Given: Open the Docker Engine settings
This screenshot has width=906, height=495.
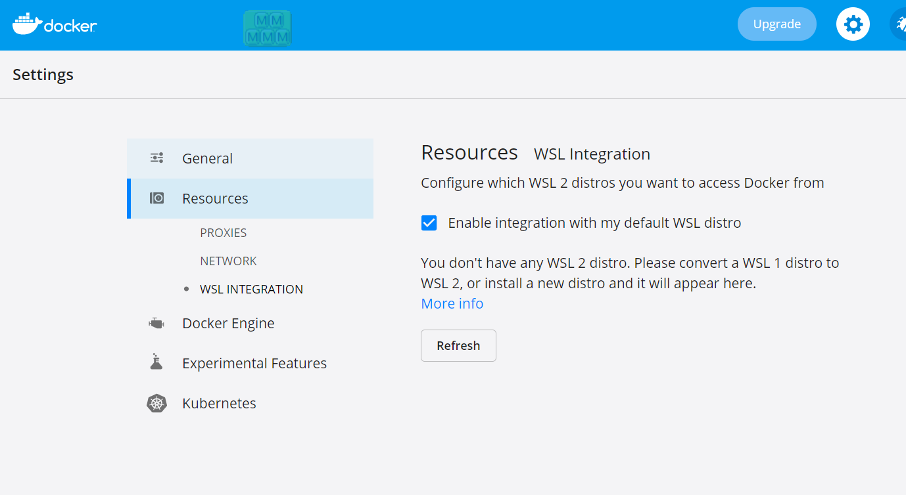Looking at the screenshot, I should click(x=227, y=323).
